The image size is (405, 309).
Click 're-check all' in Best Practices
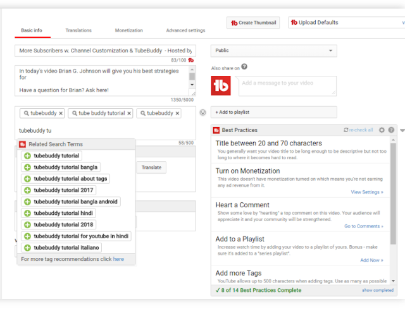pyautogui.click(x=359, y=130)
